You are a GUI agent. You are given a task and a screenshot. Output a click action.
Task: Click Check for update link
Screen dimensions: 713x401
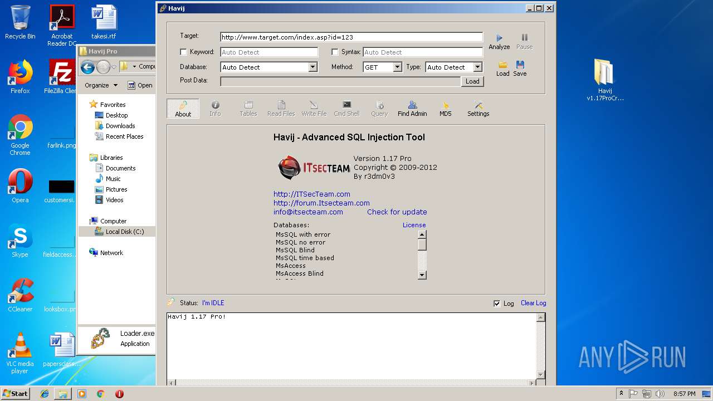click(x=397, y=212)
